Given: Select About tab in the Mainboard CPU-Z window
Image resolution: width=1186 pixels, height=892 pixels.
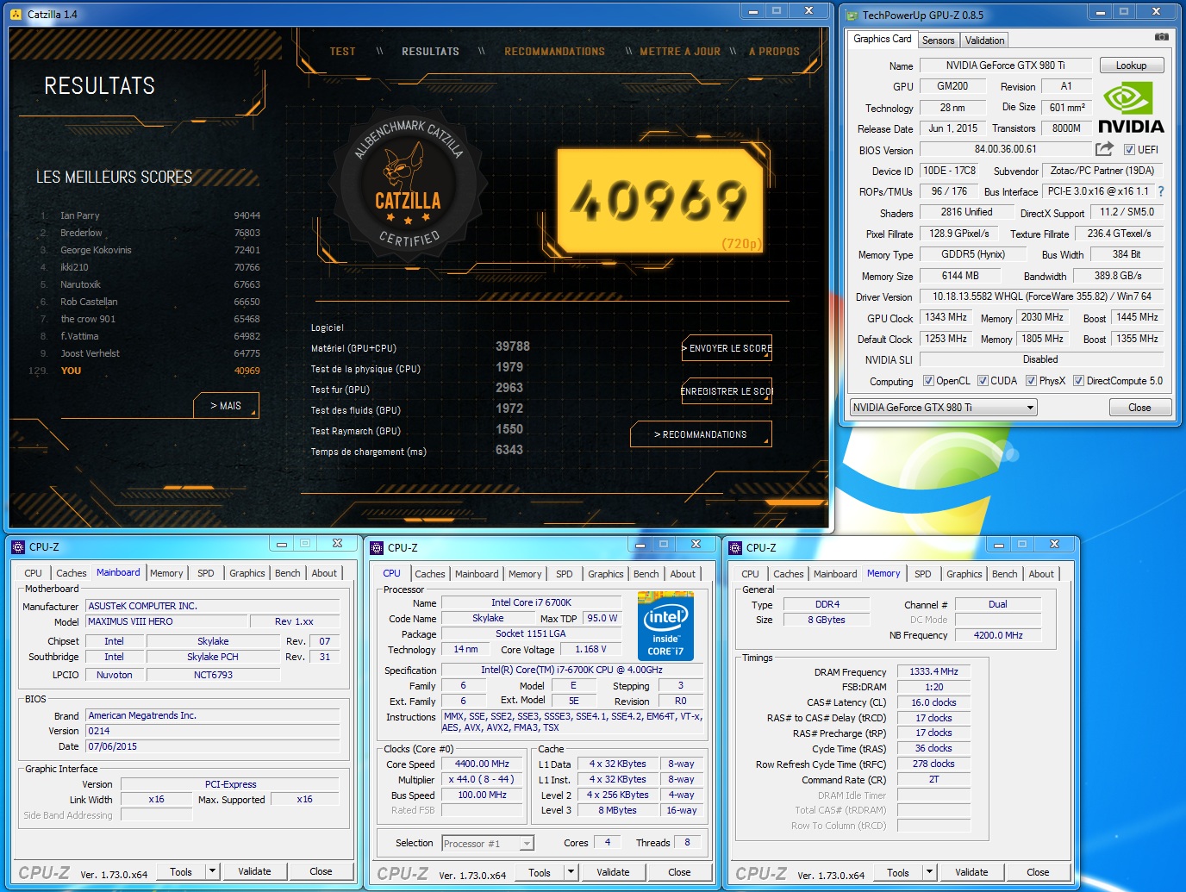Looking at the screenshot, I should point(324,573).
